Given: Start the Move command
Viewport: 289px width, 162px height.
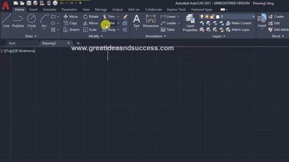Looking at the screenshot, I should pyautogui.click(x=71, y=17).
